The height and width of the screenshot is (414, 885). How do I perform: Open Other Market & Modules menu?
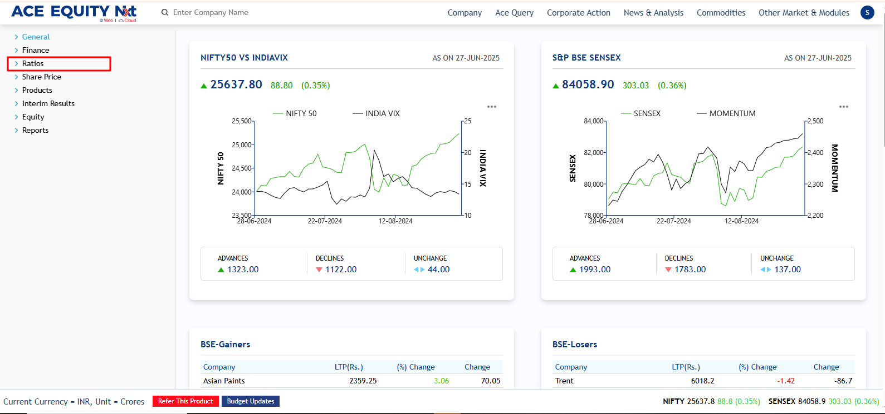click(804, 13)
